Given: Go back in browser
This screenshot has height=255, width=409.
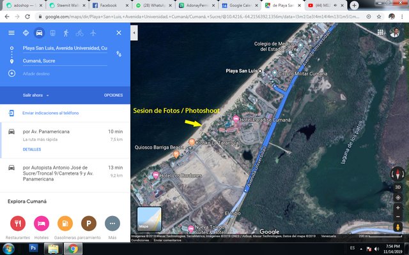Looking at the screenshot, I should (x=7, y=17).
